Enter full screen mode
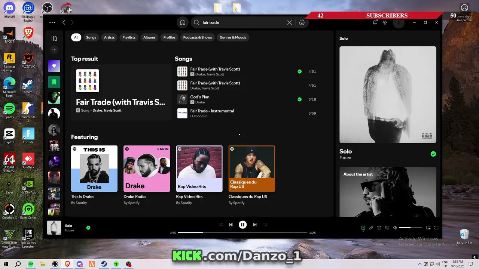This screenshot has height=269, width=479. pyautogui.click(x=436, y=228)
